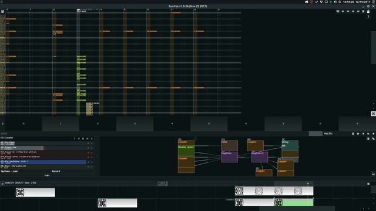Select the green pattern block on the timeline

tap(294, 203)
